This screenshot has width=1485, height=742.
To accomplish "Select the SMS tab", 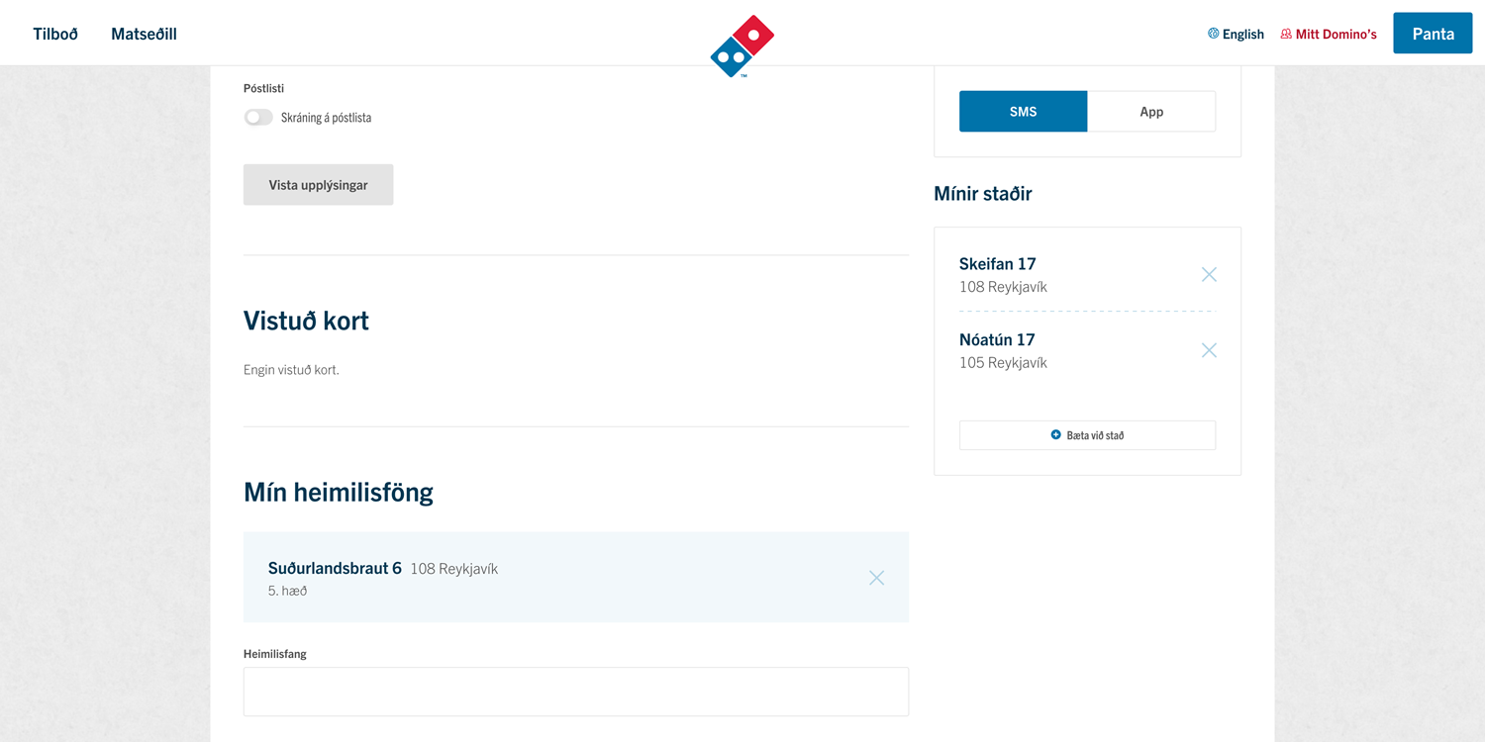I will tap(1023, 111).
